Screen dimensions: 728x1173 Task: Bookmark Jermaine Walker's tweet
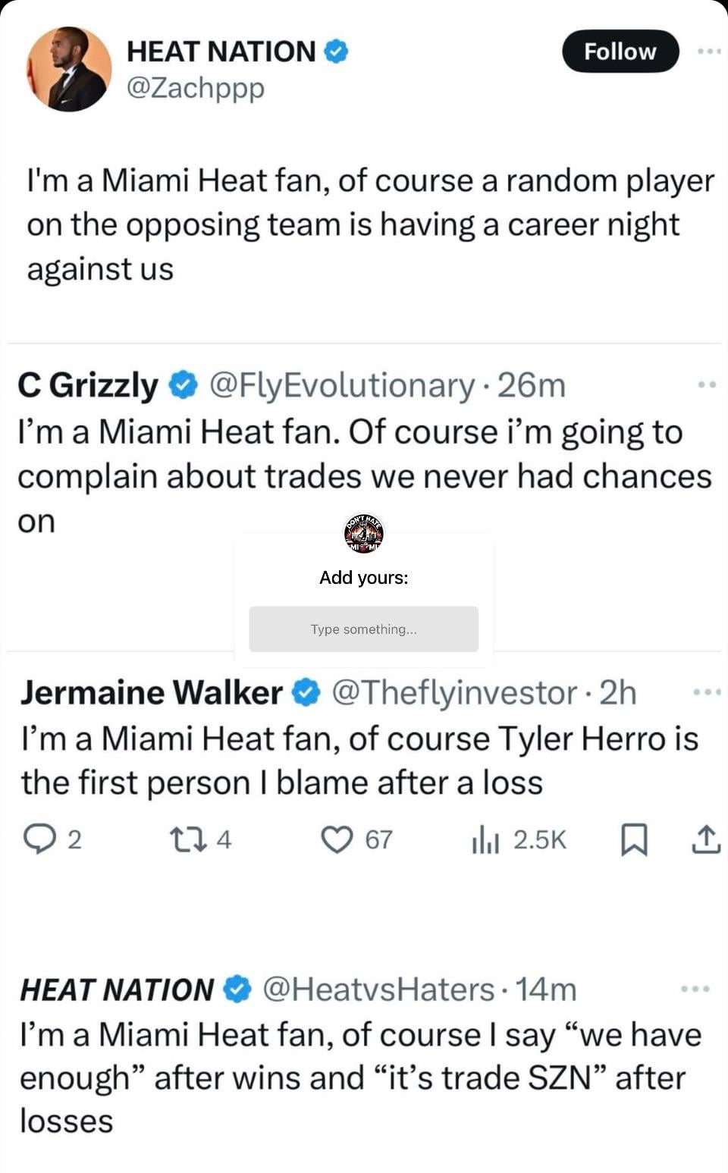[x=634, y=839]
